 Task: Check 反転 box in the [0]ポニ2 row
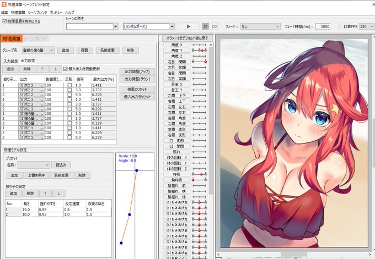click(69, 85)
